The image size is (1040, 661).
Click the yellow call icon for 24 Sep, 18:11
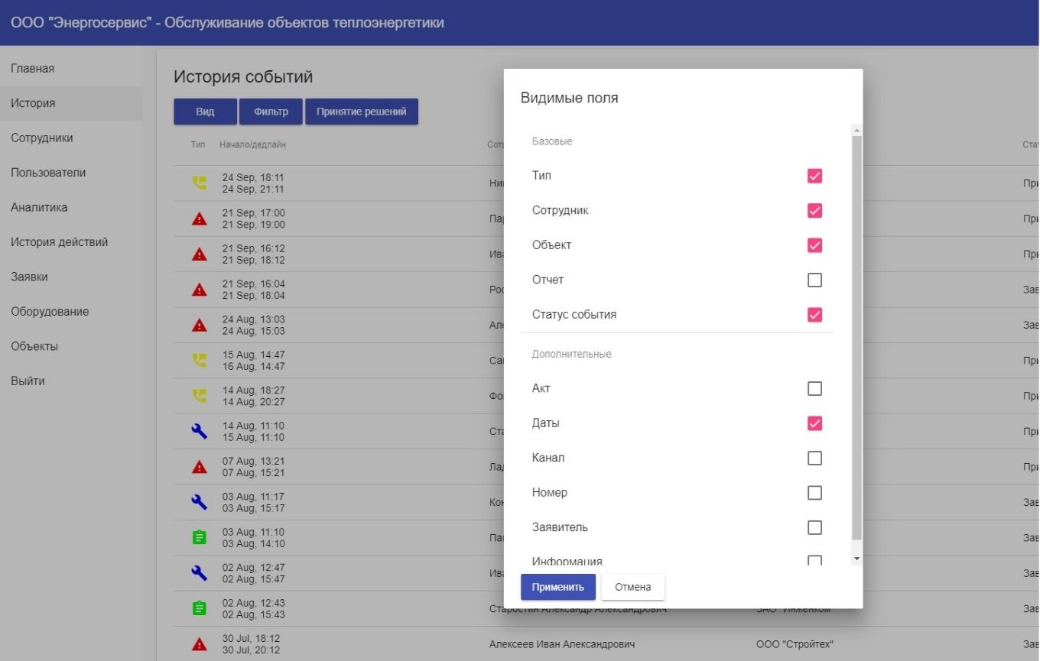[x=200, y=183]
